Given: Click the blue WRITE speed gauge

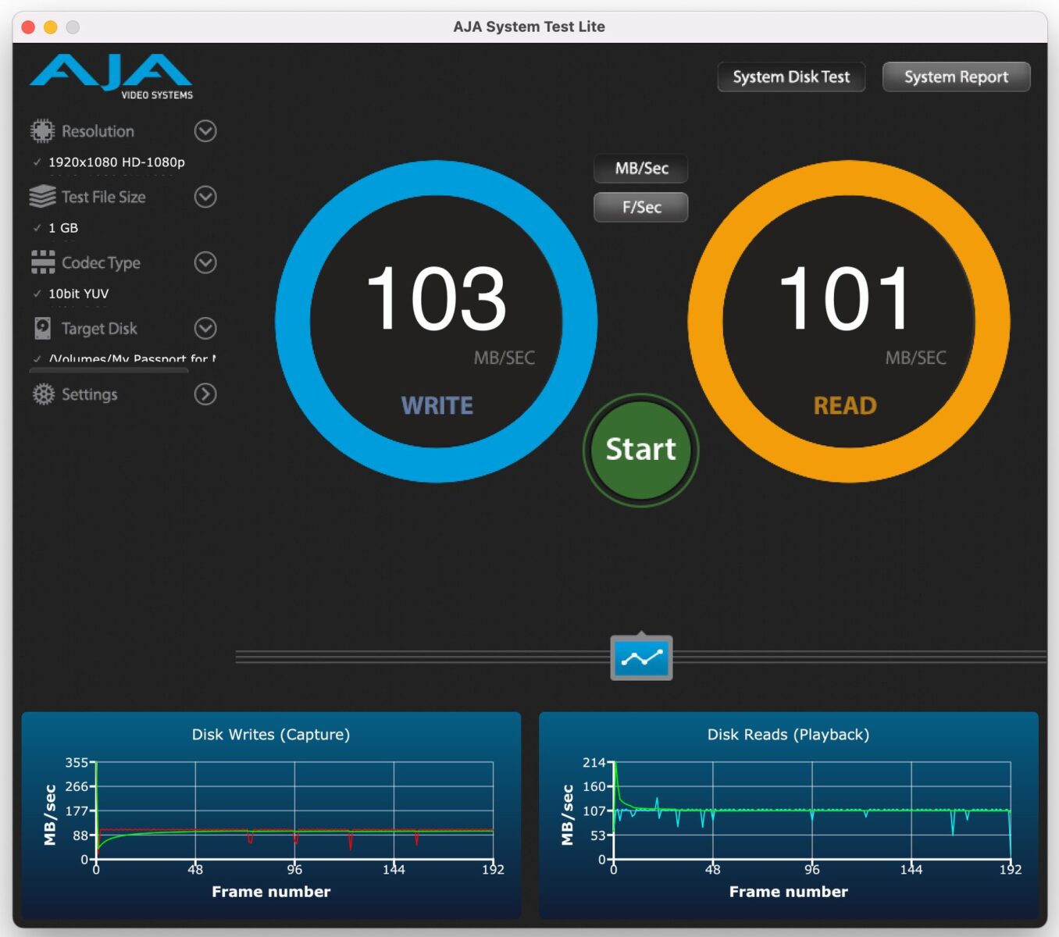Looking at the screenshot, I should [437, 321].
